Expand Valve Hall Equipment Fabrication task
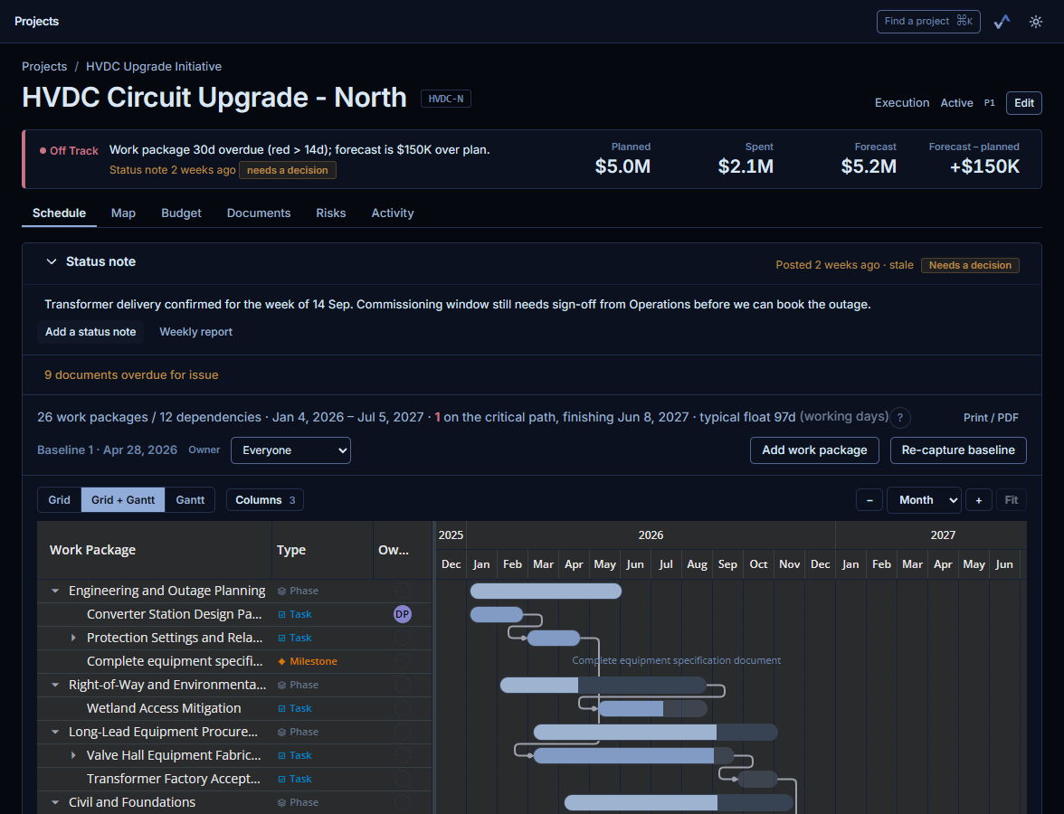 (x=73, y=755)
